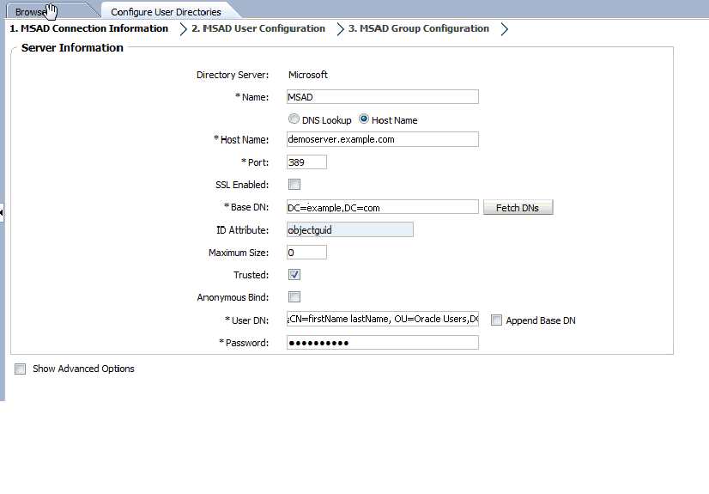Uncheck the Trusted checkbox
The image size is (709, 494).
coord(294,275)
